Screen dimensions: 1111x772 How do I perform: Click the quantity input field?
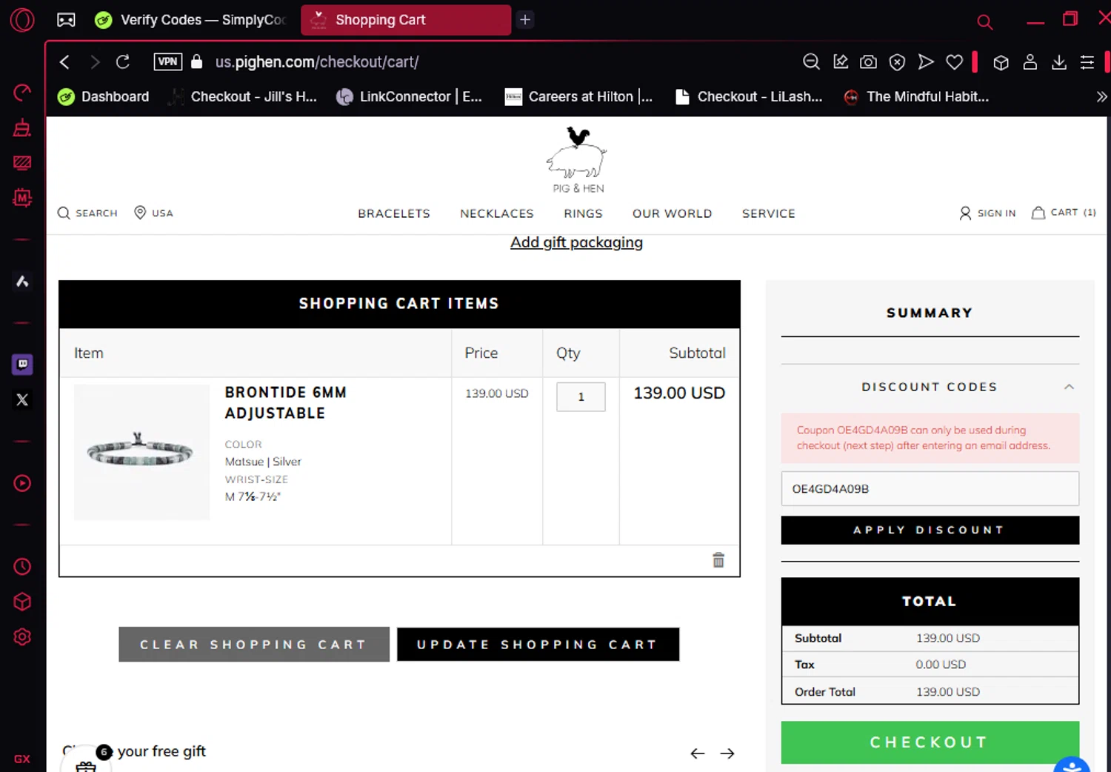pyautogui.click(x=581, y=396)
